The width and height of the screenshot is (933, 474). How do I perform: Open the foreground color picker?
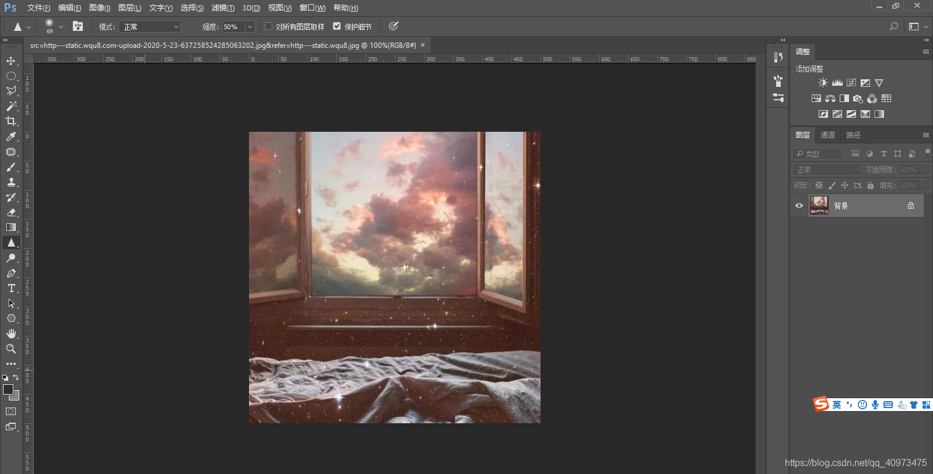click(x=8, y=389)
